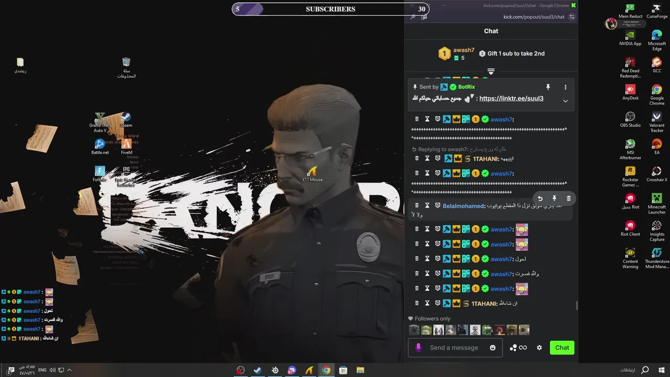Timeout 1TAHANI via hourglass on ايييهه message
The image size is (670, 377).
click(427, 158)
